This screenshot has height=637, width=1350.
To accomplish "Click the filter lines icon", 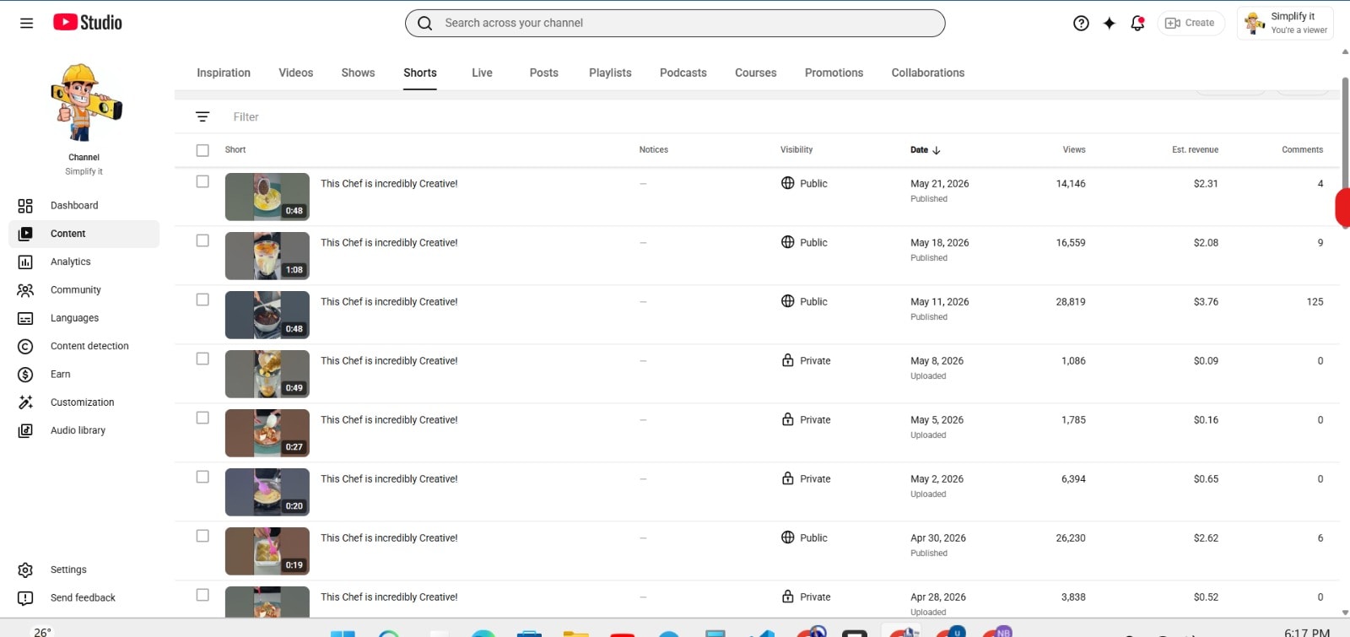I will tap(202, 116).
